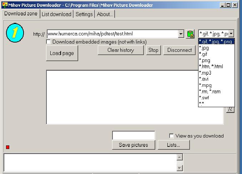Open the URL history dropdown arrow
The height and width of the screenshot is (174, 242).
pyautogui.click(x=181, y=34)
